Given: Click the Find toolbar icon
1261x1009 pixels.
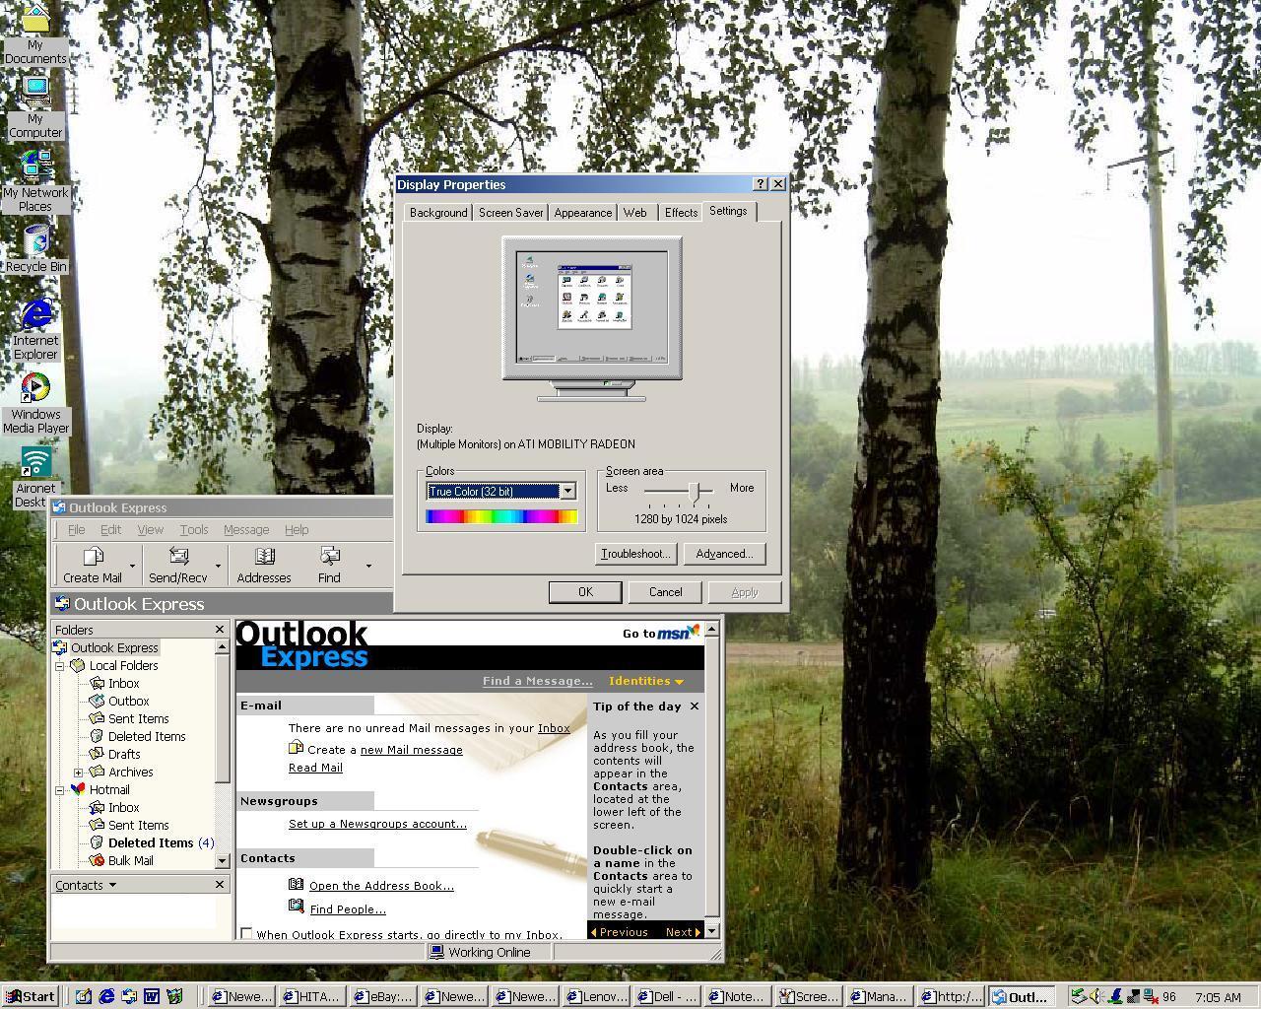Looking at the screenshot, I should click(x=329, y=565).
